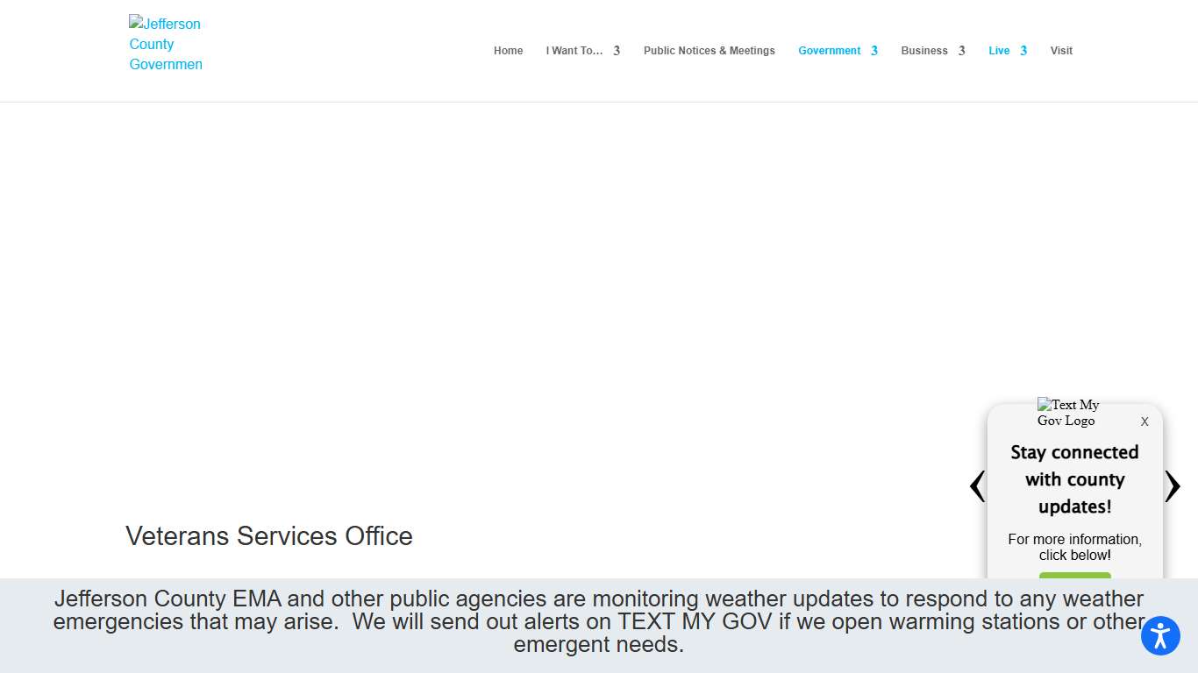Expand the Government menu dropdown arrow
Viewport: 1198px width, 673px height.
pyautogui.click(x=874, y=51)
